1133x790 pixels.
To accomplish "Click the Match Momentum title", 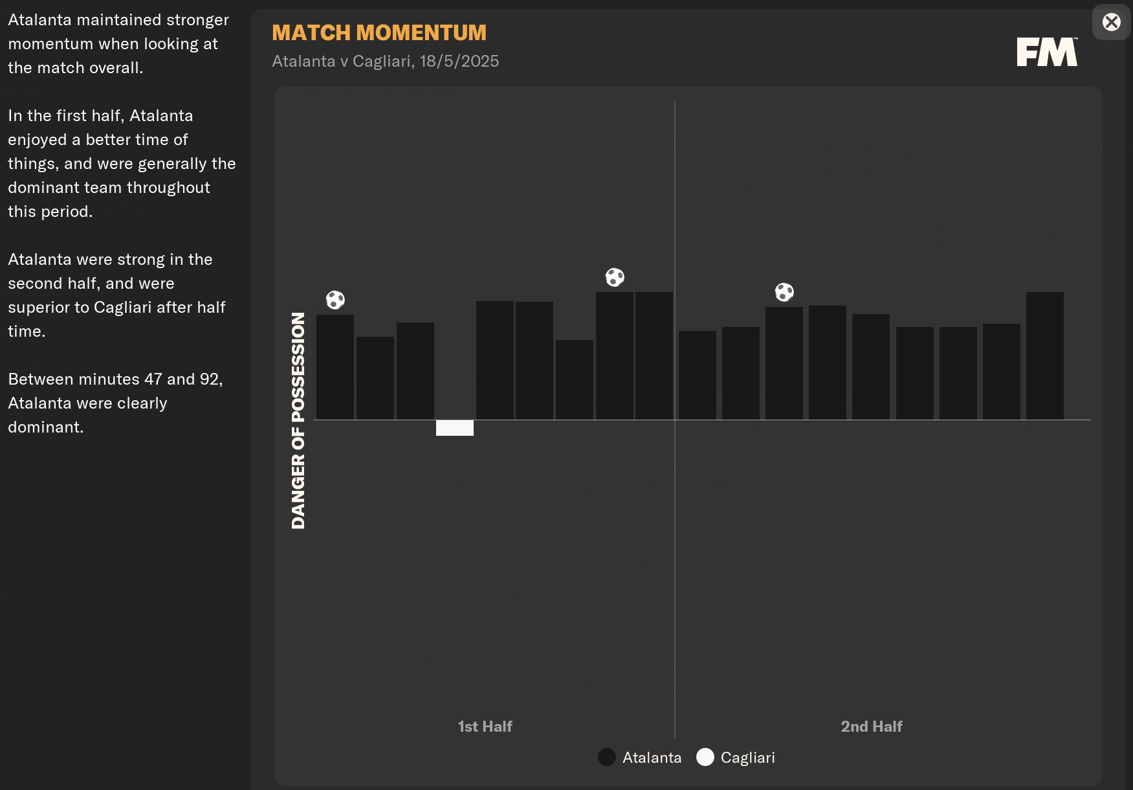I will [x=379, y=33].
